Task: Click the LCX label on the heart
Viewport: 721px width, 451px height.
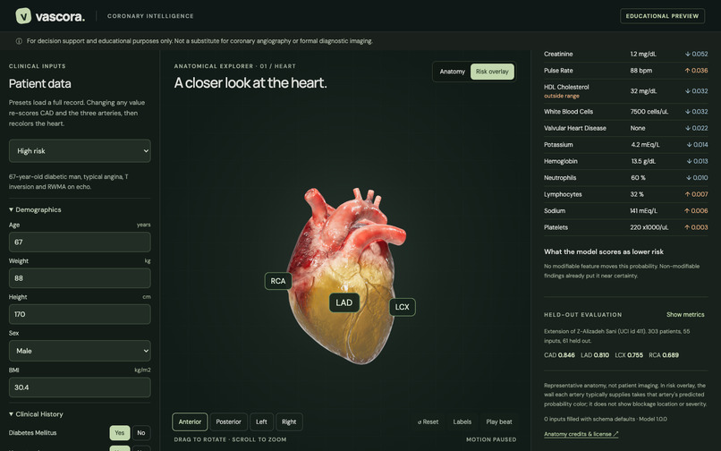Action: click(x=403, y=307)
